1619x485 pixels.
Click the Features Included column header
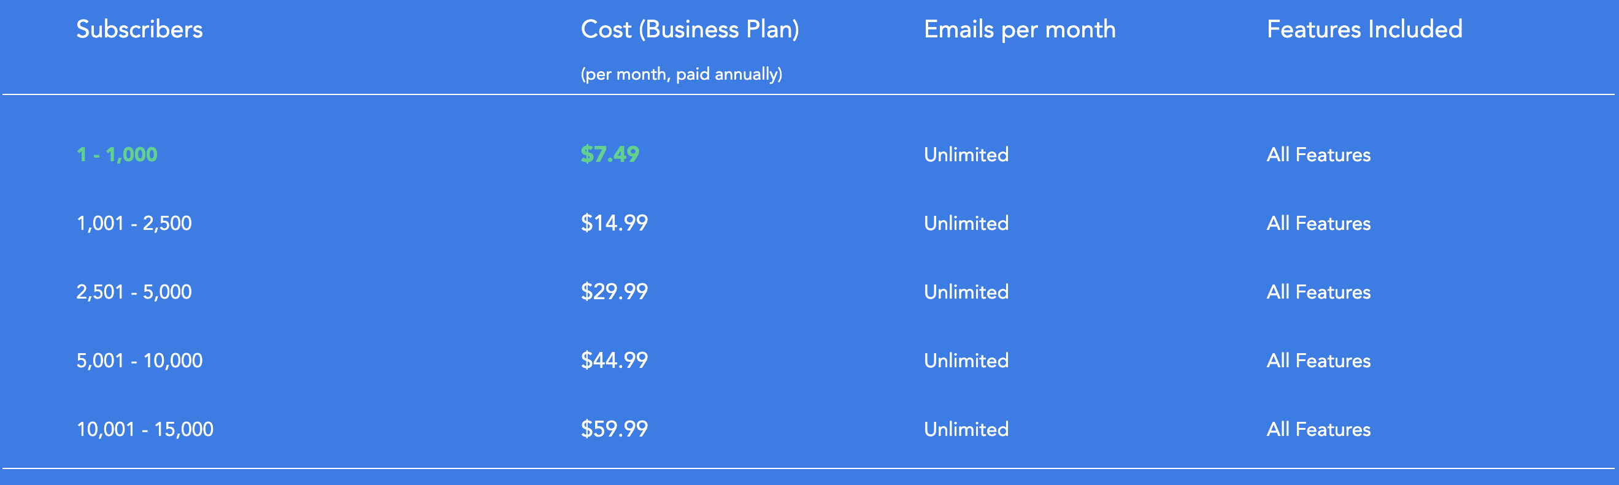coord(1364,29)
